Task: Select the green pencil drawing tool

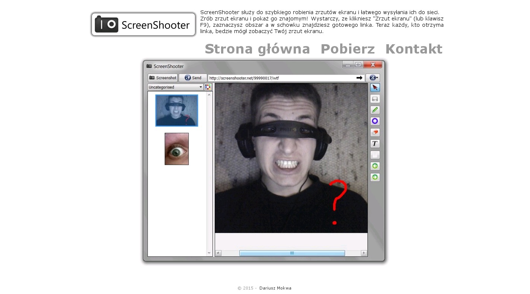Action: (x=375, y=110)
